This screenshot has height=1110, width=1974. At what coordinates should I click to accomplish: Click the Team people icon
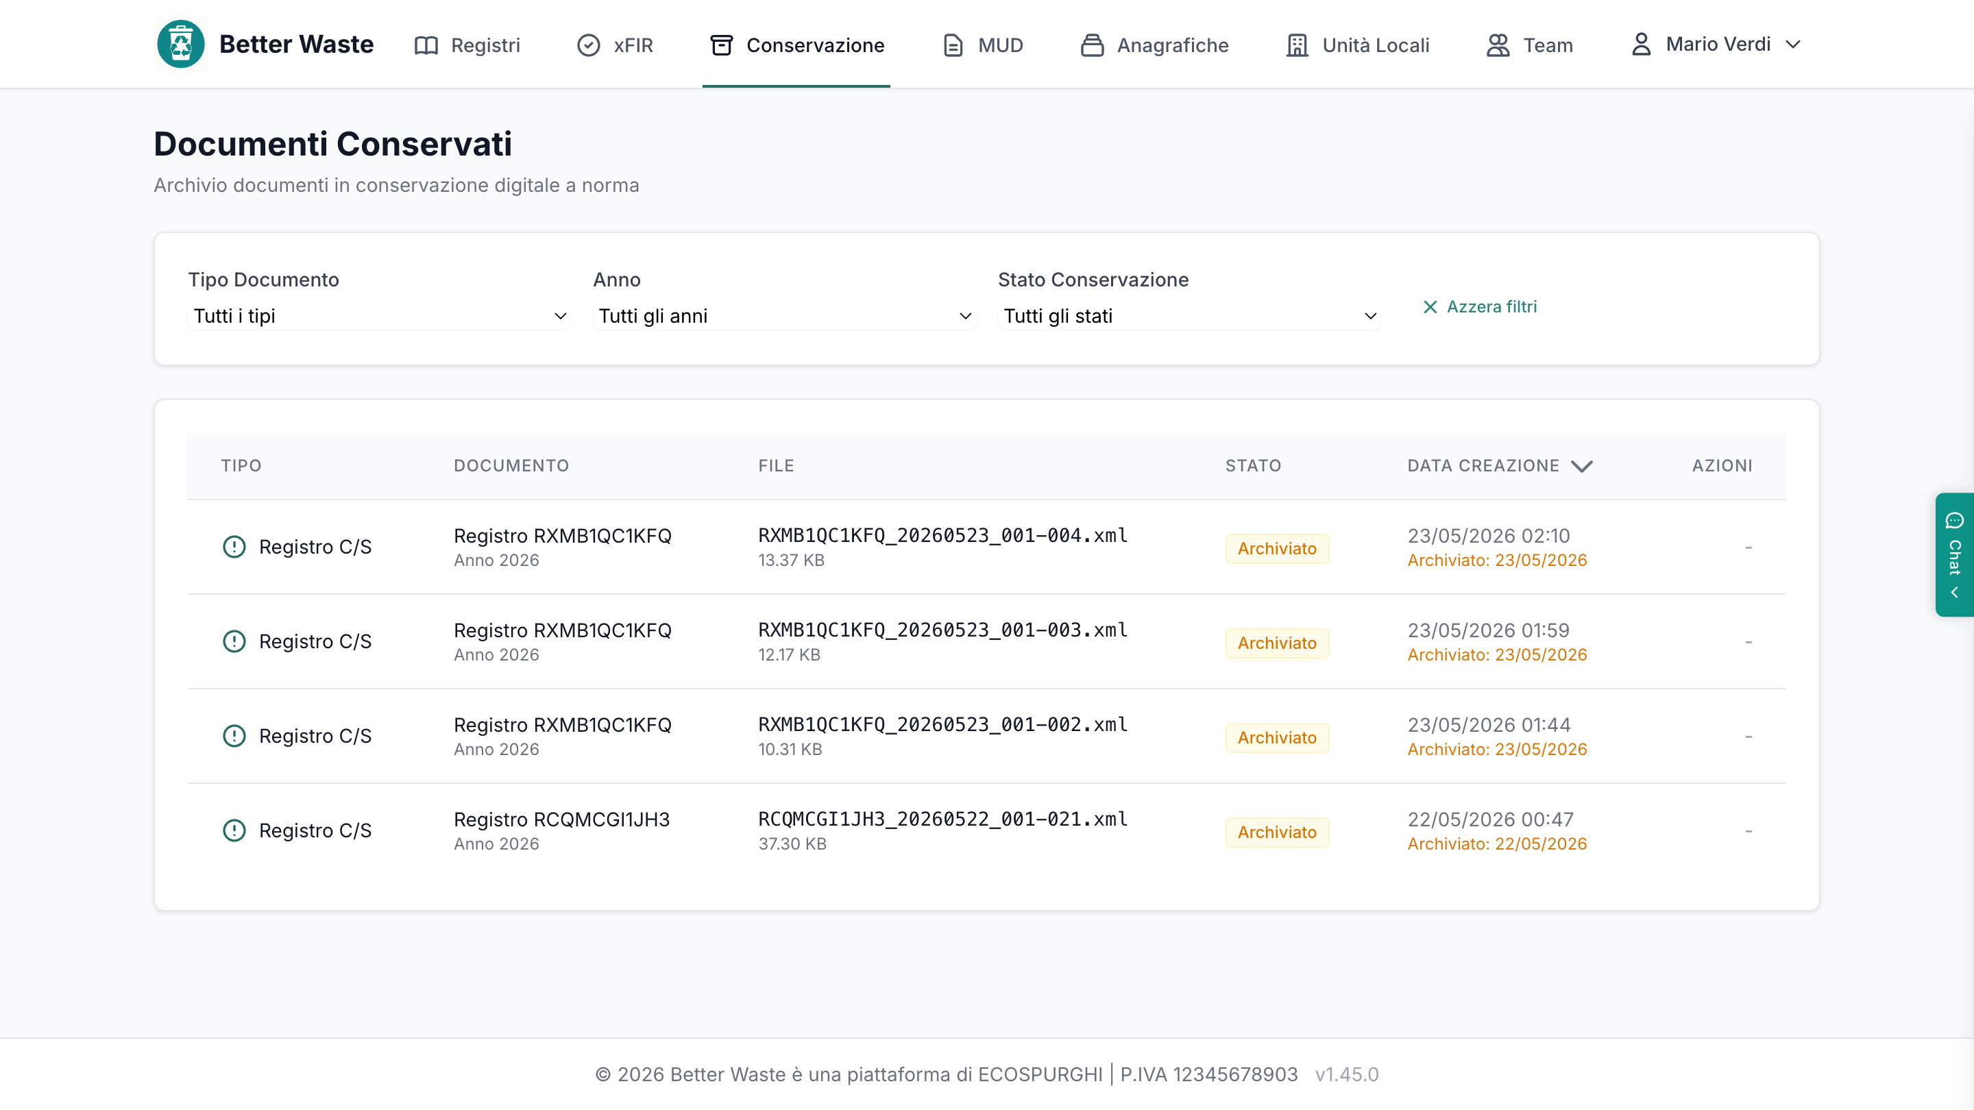[1498, 45]
